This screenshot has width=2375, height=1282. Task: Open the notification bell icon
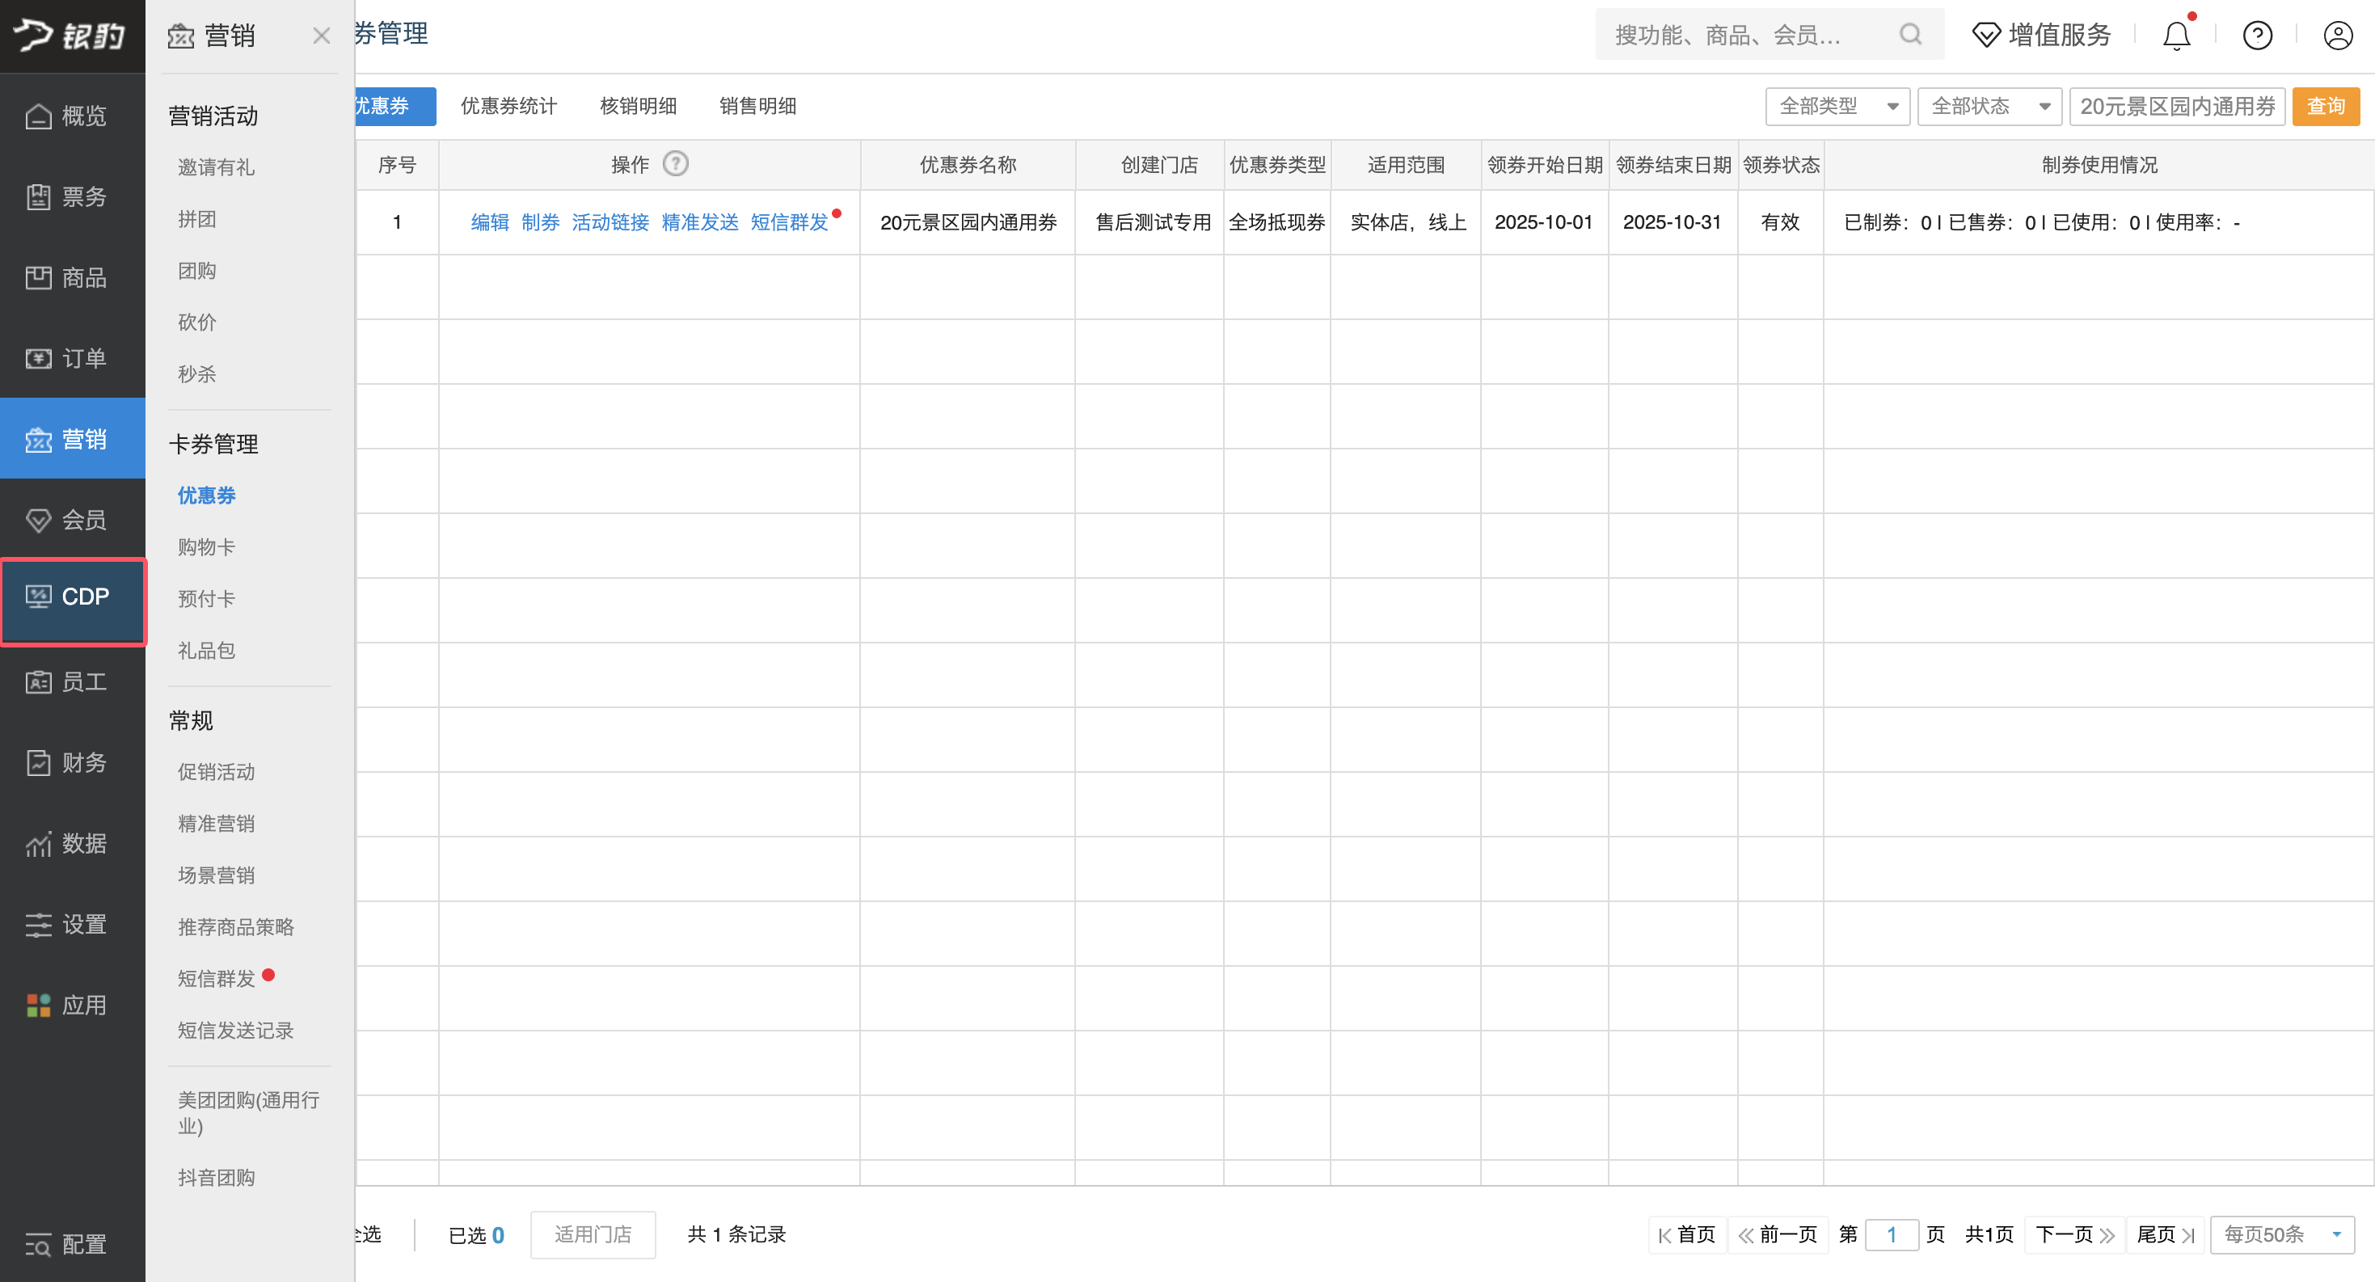2176,36
